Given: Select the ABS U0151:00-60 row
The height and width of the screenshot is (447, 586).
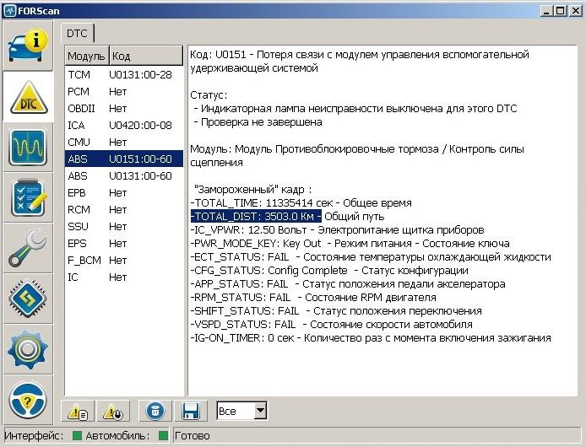Looking at the screenshot, I should pyautogui.click(x=124, y=159).
